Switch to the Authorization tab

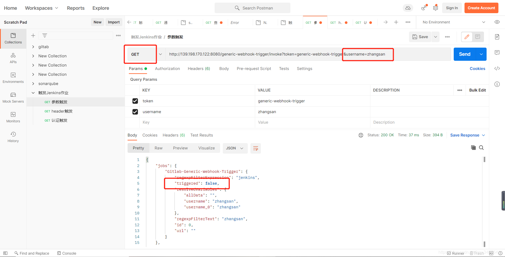pyautogui.click(x=168, y=69)
